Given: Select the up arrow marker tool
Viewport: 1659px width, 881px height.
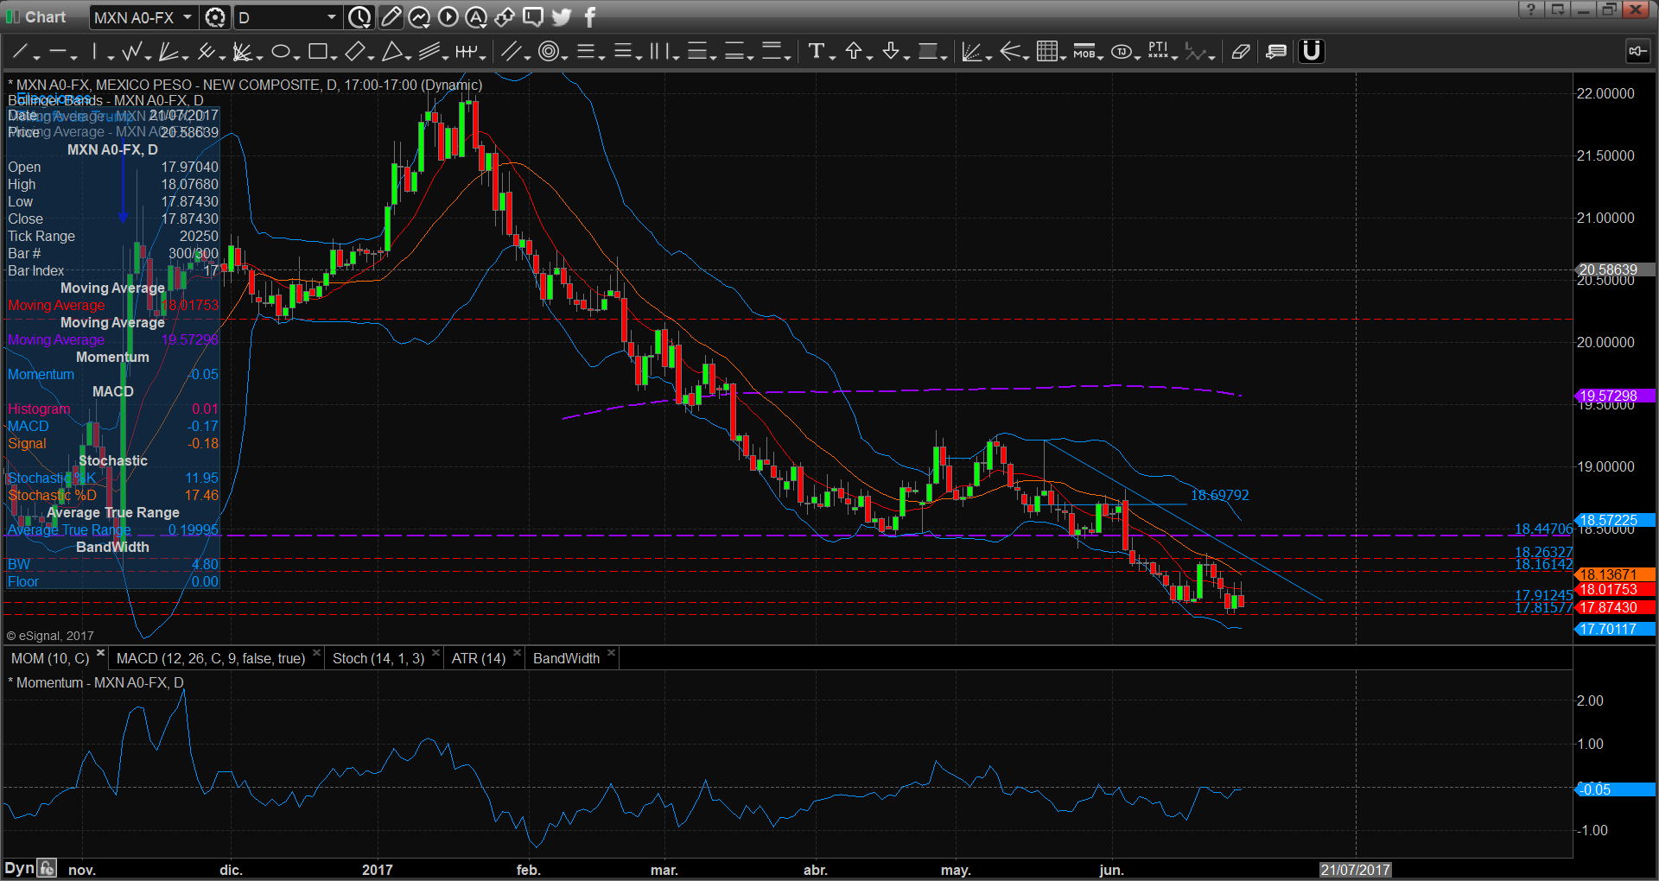Looking at the screenshot, I should point(854,52).
